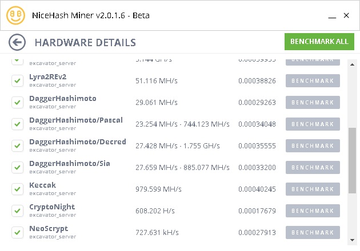
Task: Click the CryptoNight algorithm name
Action: [x=52, y=207]
